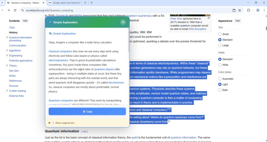Viewport: 267px width, 142px height.
Task: Open External links in contents
Action: point(16,96)
